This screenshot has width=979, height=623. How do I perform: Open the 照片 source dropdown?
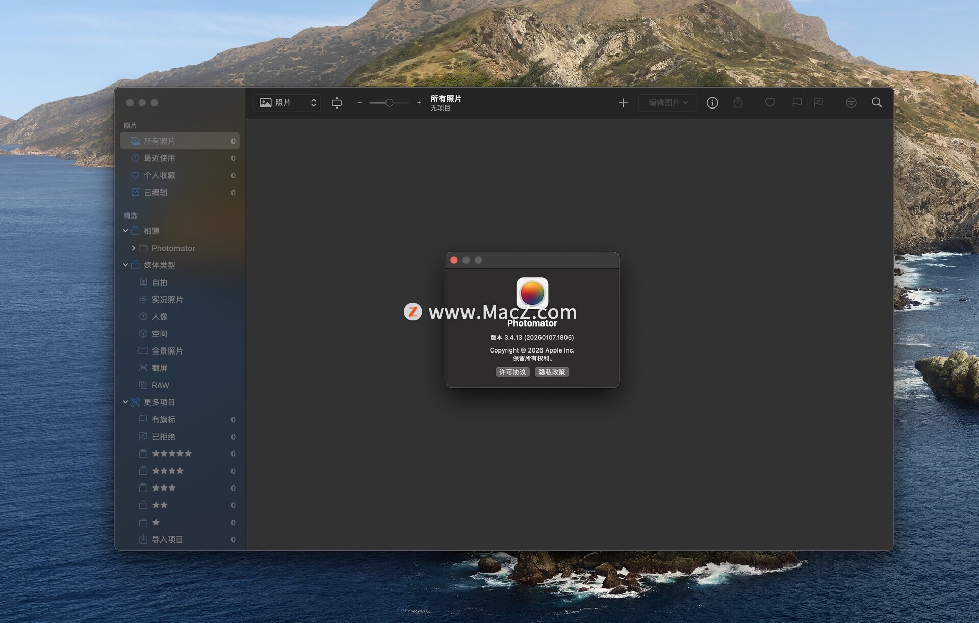coord(288,103)
